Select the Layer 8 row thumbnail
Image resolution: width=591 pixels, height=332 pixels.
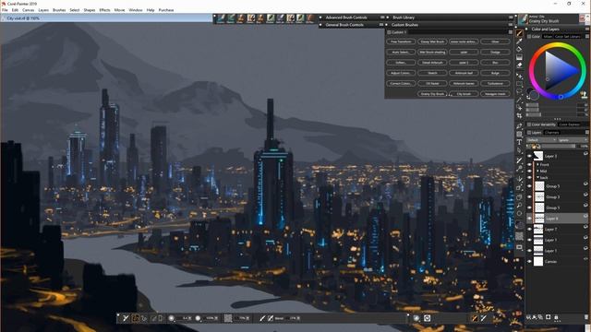pos(539,219)
